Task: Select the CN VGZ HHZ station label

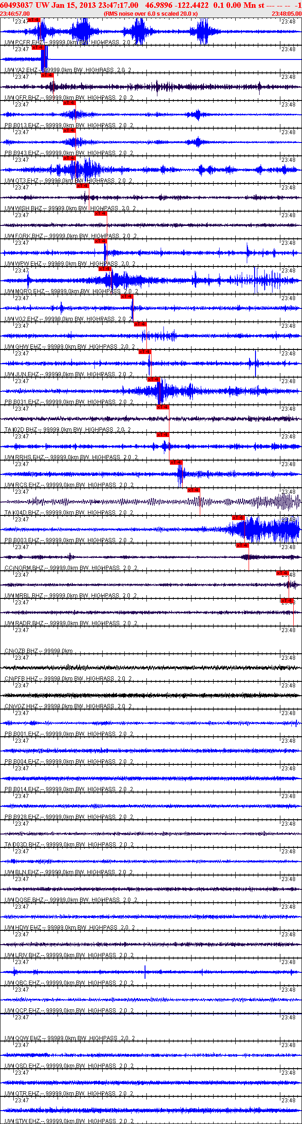Action: pos(23,706)
